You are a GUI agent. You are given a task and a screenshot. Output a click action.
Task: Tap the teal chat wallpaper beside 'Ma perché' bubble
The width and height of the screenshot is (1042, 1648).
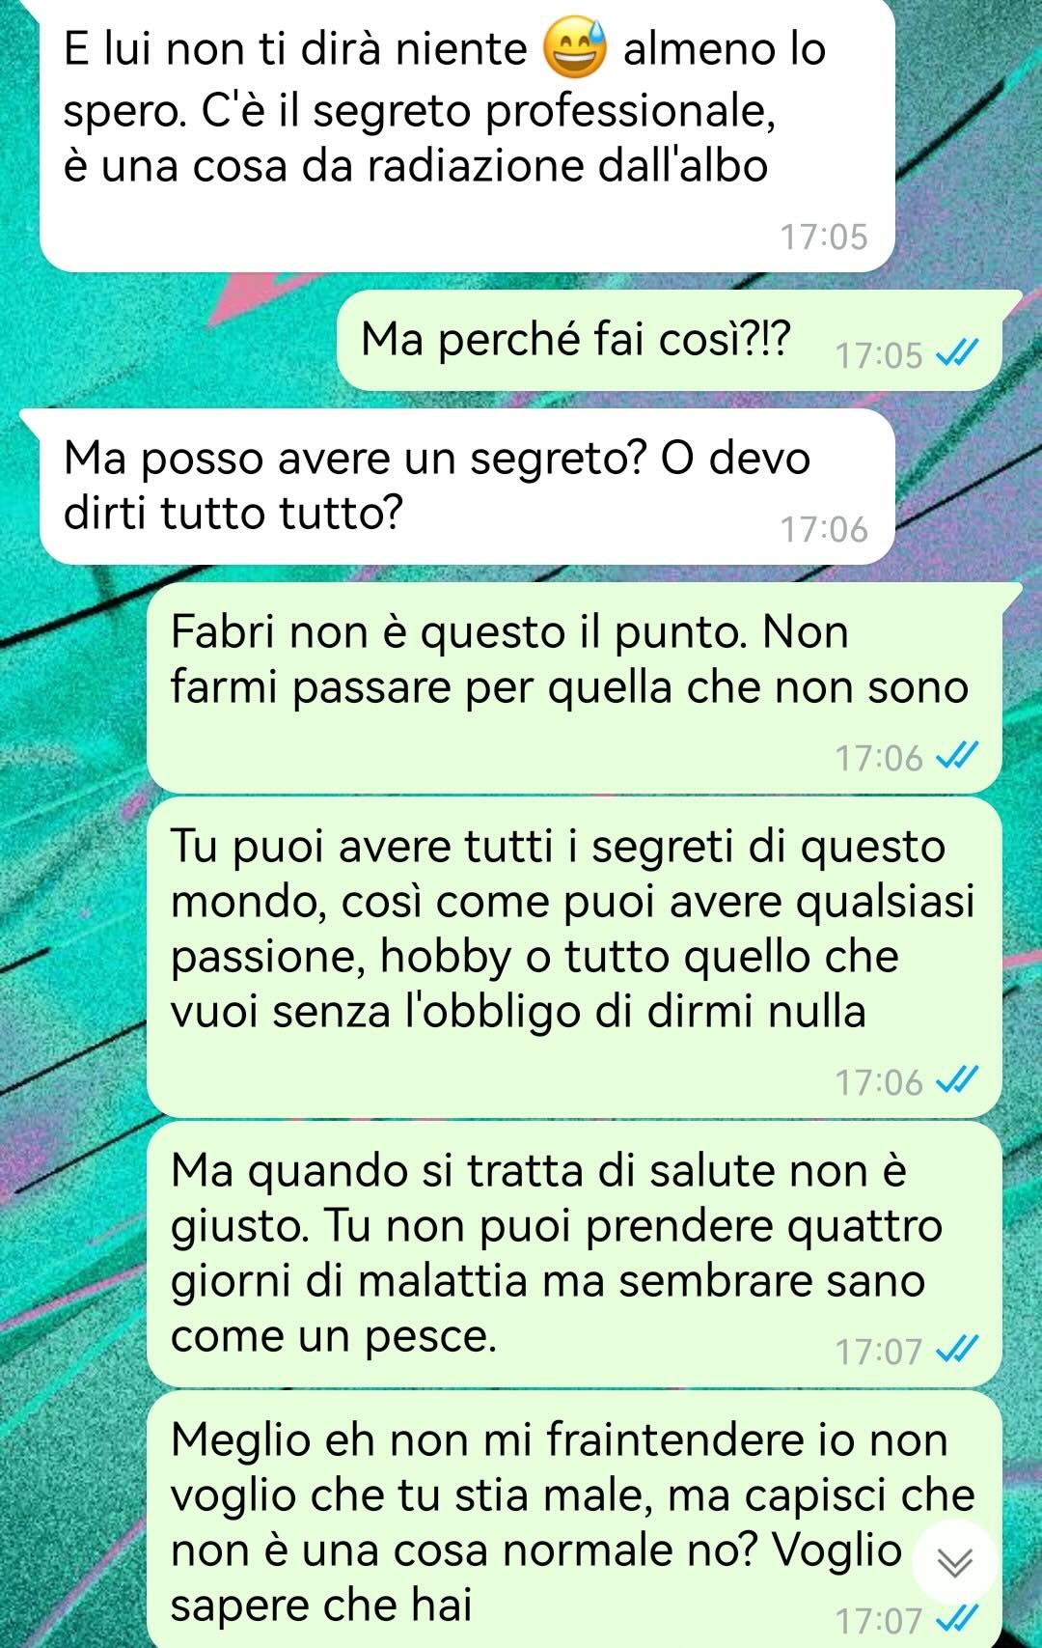(174, 340)
